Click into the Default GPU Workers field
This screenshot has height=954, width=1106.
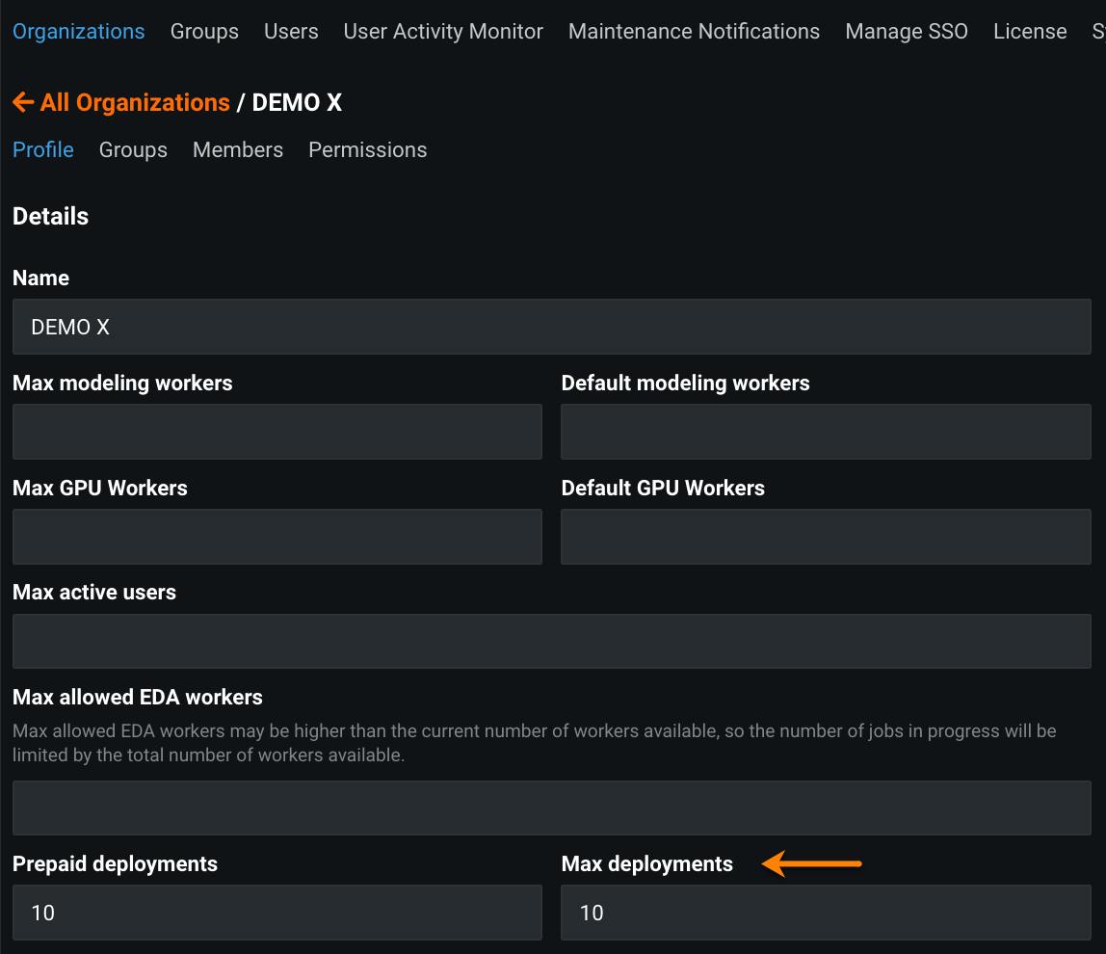[826, 537]
